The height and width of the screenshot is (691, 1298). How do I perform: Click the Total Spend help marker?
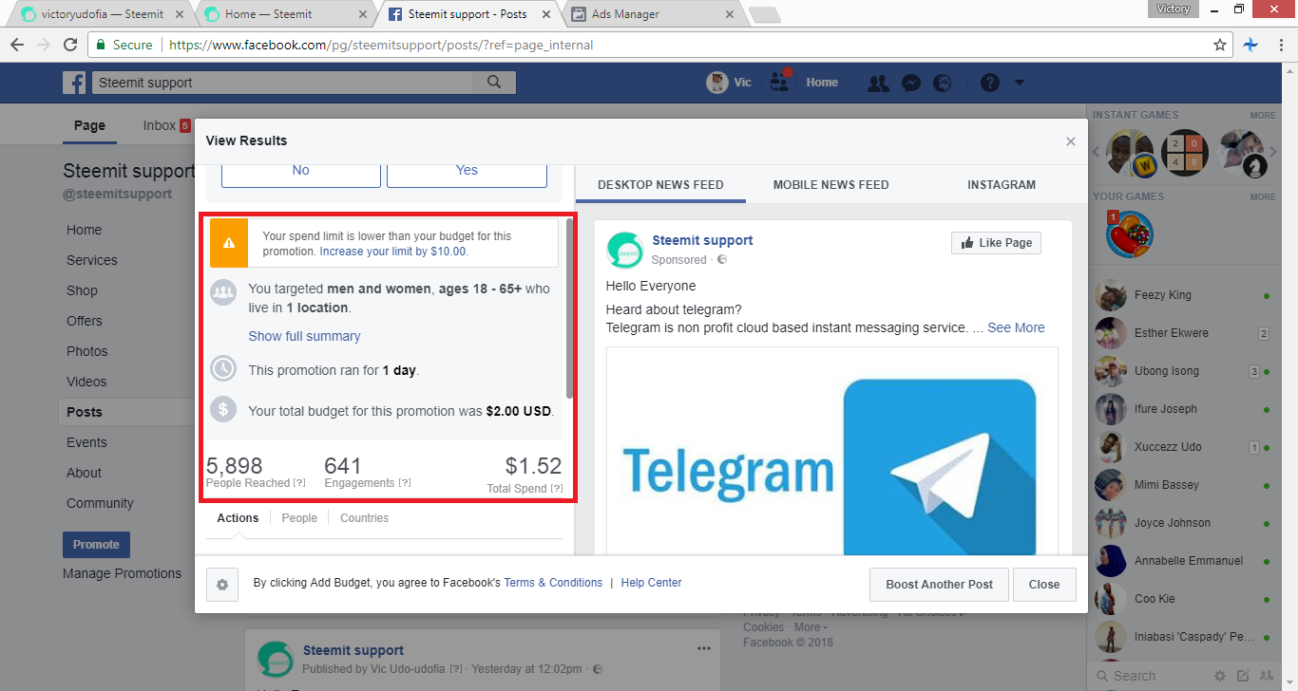tap(556, 489)
